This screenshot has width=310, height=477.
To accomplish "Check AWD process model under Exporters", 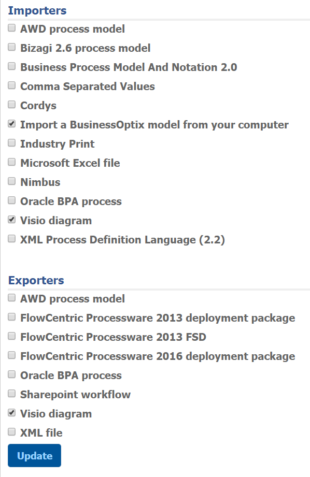I will 11,298.
